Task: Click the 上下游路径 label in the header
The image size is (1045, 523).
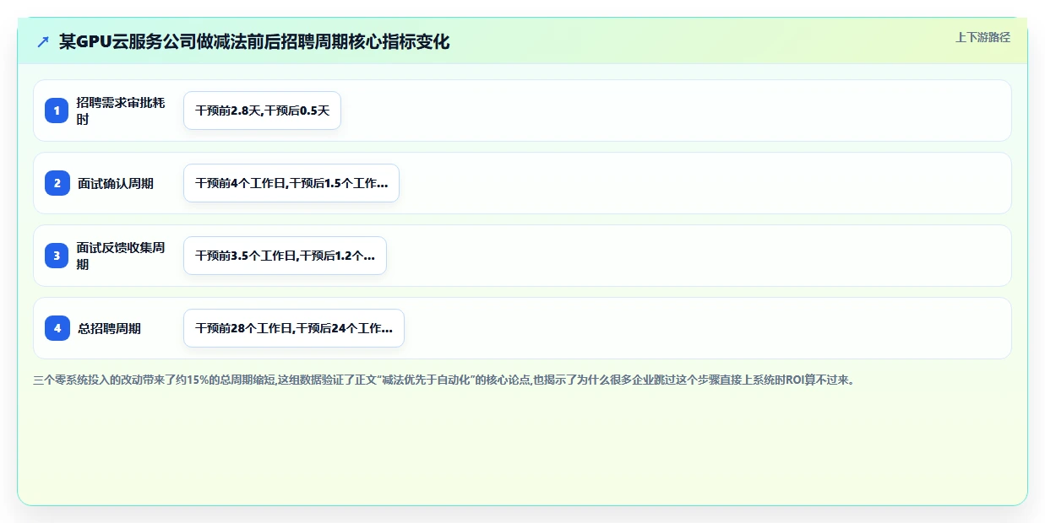Action: coord(982,37)
